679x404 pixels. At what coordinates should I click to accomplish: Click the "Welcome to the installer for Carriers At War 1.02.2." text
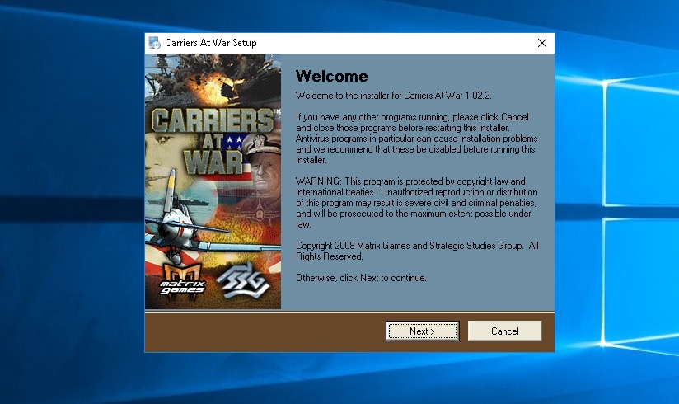click(394, 96)
